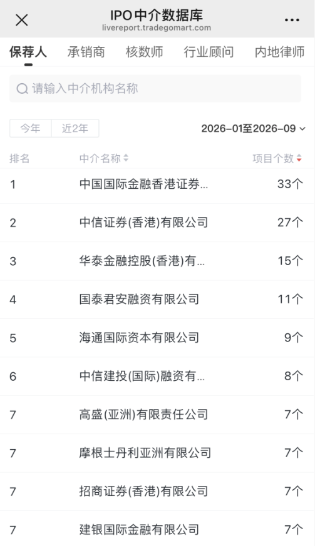
Task: Open the three-dot more options menu
Action: point(292,20)
